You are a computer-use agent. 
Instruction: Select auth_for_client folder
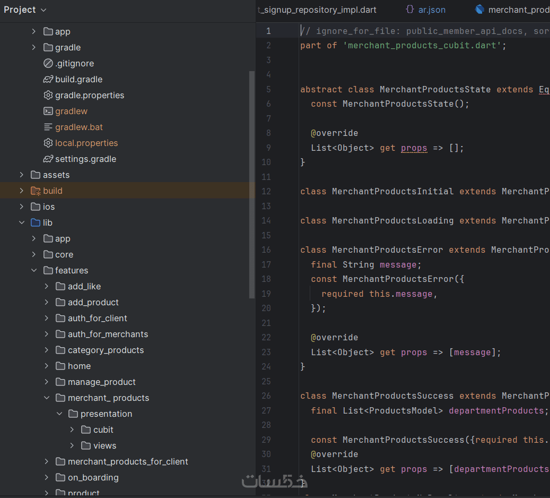(97, 318)
